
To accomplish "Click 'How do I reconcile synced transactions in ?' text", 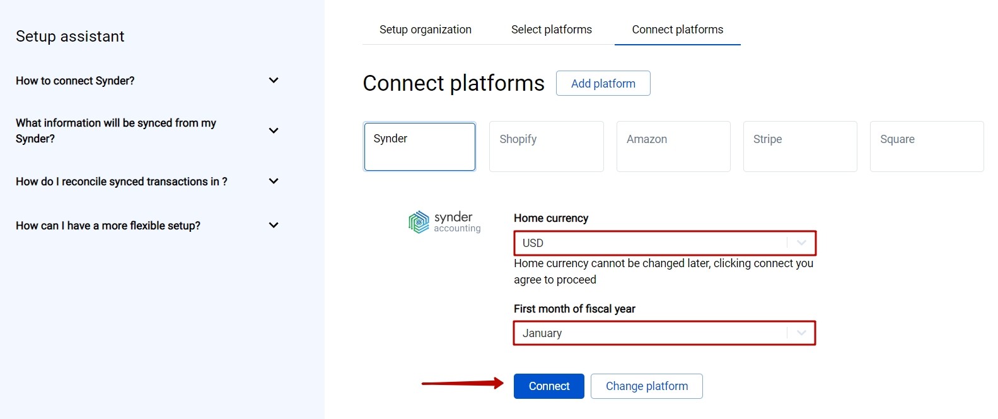I will pyautogui.click(x=122, y=181).
